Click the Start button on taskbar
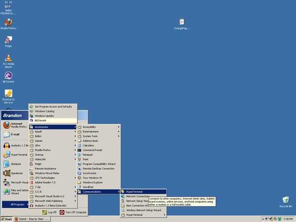 click(7, 219)
